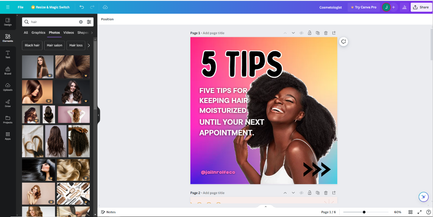Adjust the zoom slider
Viewport: 433px width, 217px height.
pos(364,212)
